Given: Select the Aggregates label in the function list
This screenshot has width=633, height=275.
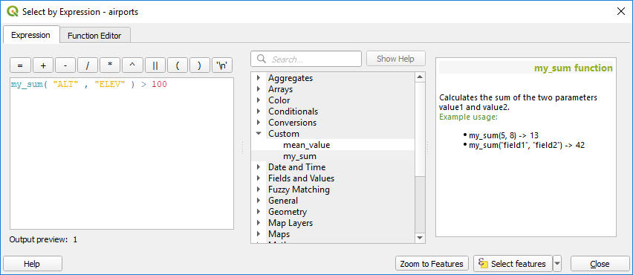Looking at the screenshot, I should 290,78.
